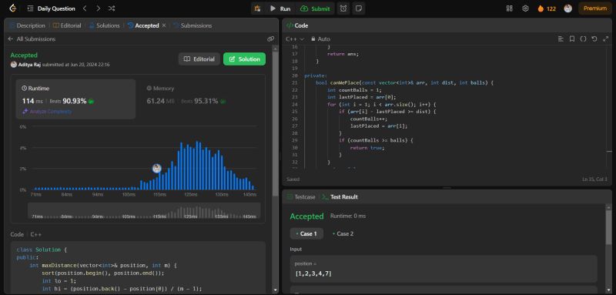
Task: Toggle the Auto lock setting
Action: pos(320,39)
